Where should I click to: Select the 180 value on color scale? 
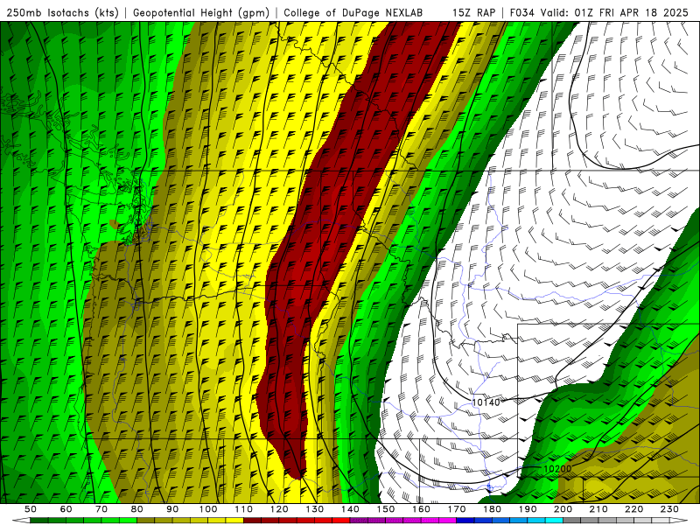492,509
